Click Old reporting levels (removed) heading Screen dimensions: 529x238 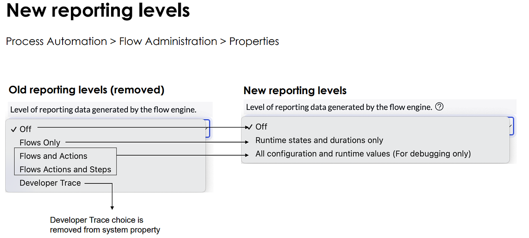[86, 90]
